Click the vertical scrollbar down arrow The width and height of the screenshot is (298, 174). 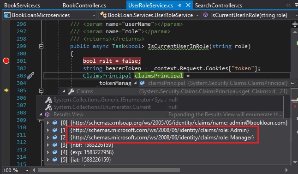click(x=295, y=162)
